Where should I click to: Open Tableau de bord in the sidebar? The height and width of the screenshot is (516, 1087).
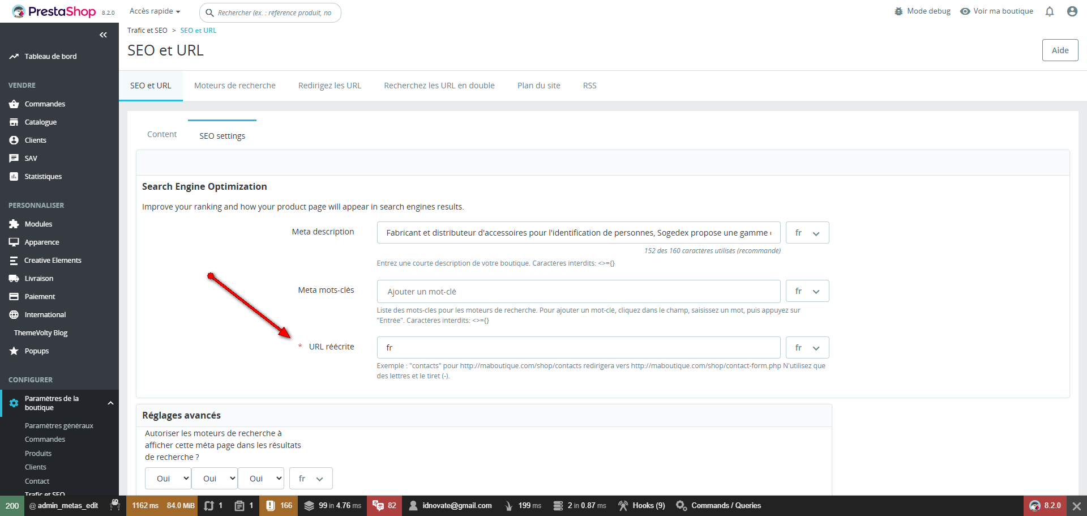tap(50, 57)
